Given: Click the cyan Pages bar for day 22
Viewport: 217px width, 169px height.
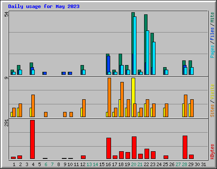Looking at the screenshot, I should tap(147, 52).
